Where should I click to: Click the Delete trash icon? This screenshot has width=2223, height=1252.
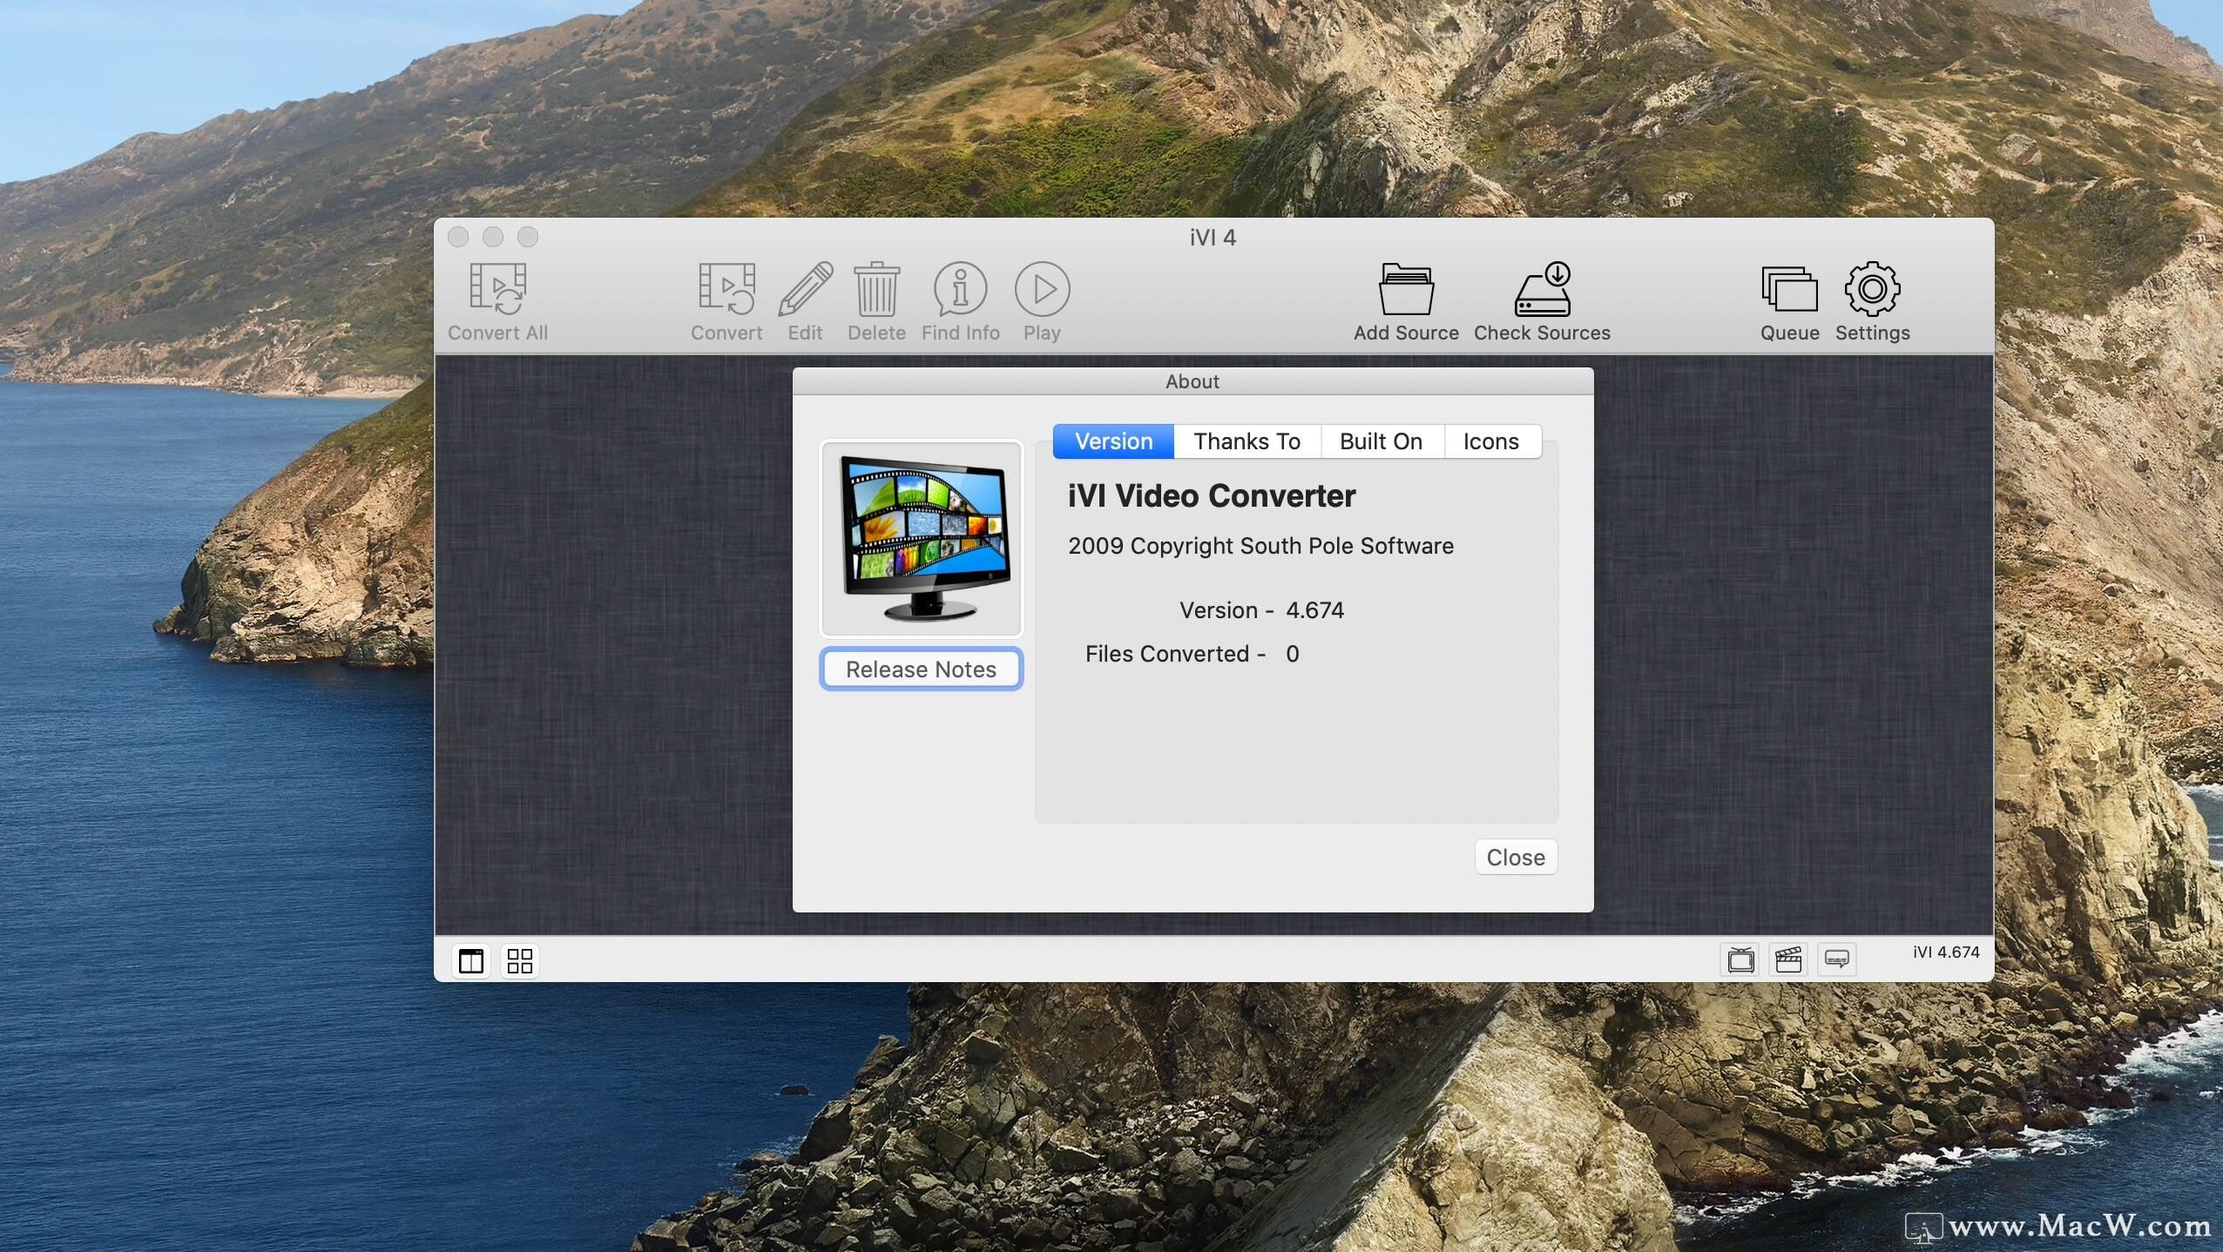(876, 288)
